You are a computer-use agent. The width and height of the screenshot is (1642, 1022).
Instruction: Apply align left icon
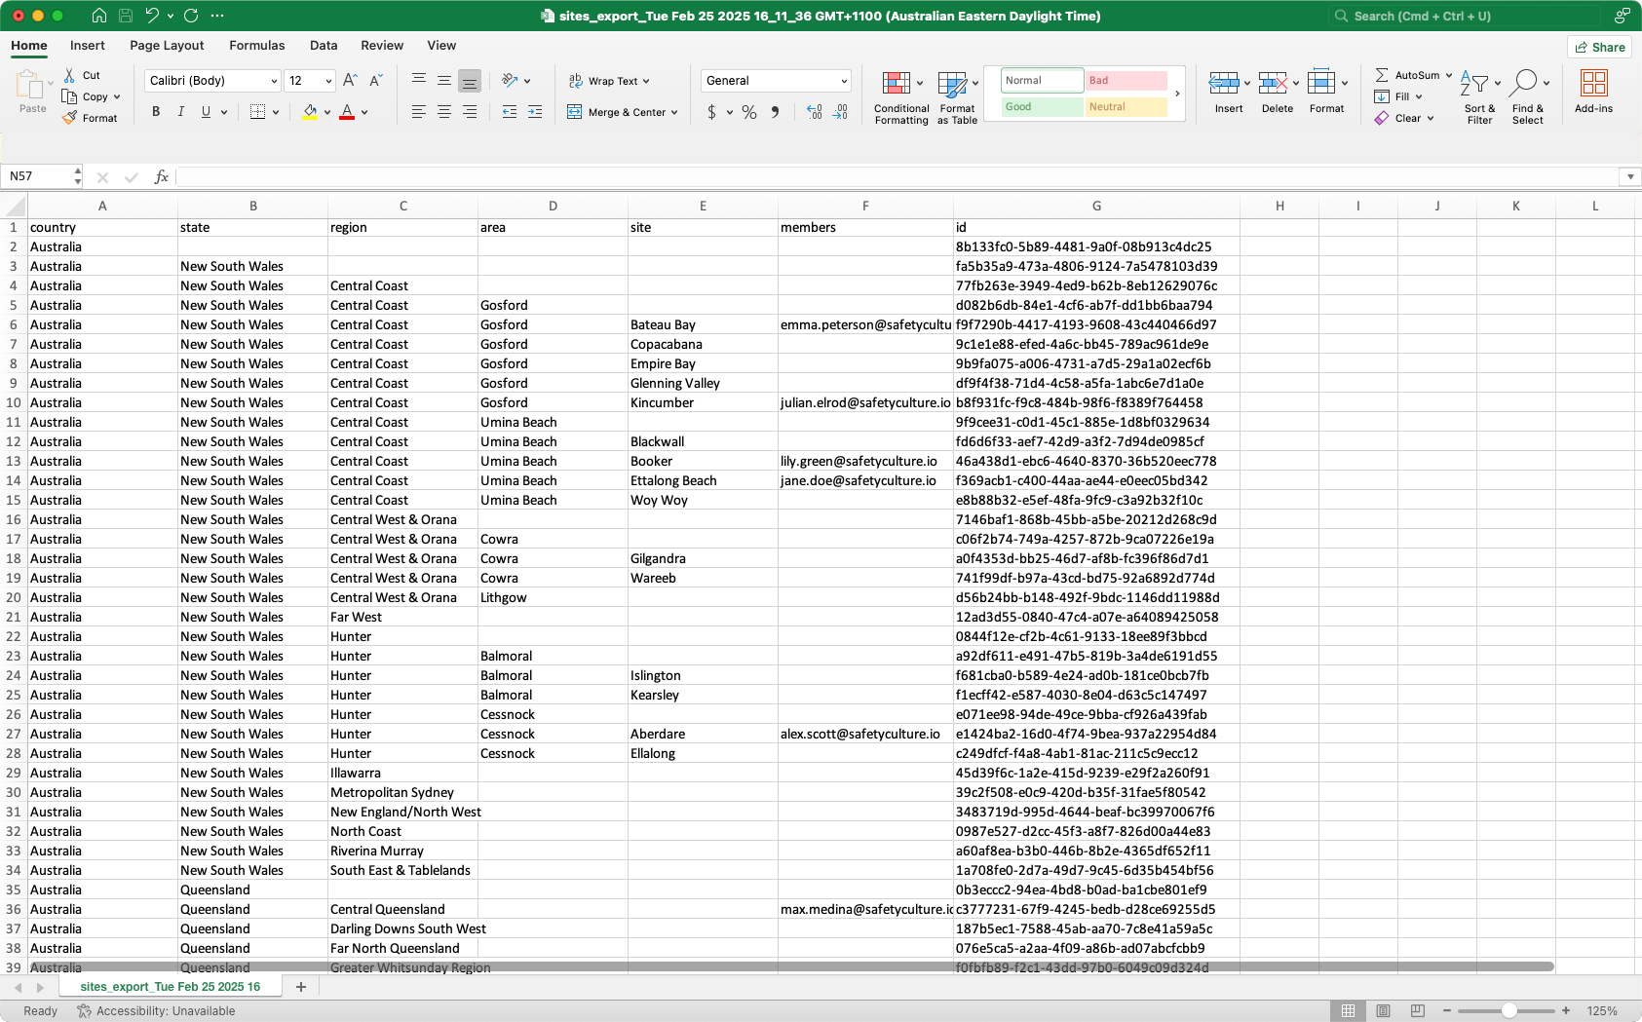[x=419, y=112]
